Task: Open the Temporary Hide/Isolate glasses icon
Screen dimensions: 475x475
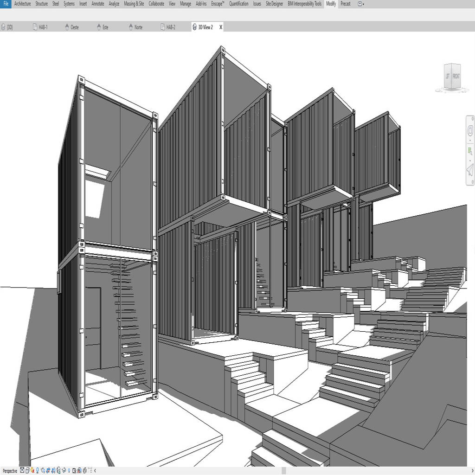Action: pyautogui.click(x=64, y=470)
